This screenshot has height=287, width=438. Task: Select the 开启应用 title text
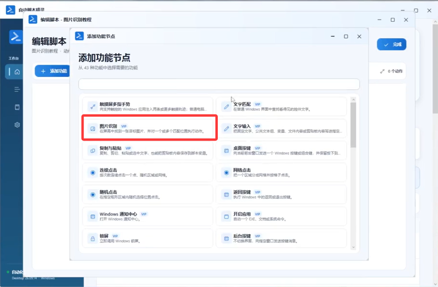coord(242,214)
